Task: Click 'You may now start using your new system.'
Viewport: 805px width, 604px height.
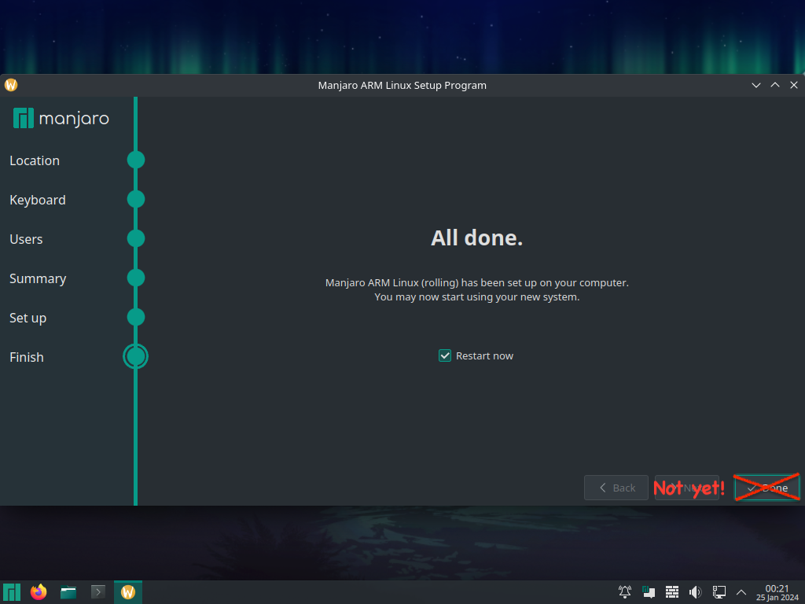Action: (x=477, y=296)
